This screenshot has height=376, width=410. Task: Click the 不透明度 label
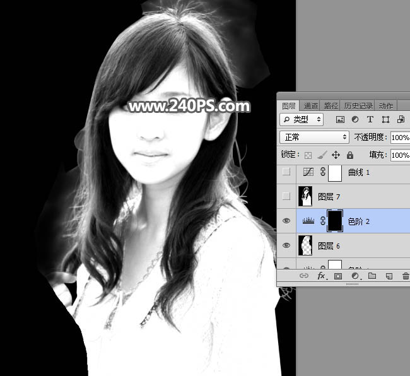[x=370, y=137]
